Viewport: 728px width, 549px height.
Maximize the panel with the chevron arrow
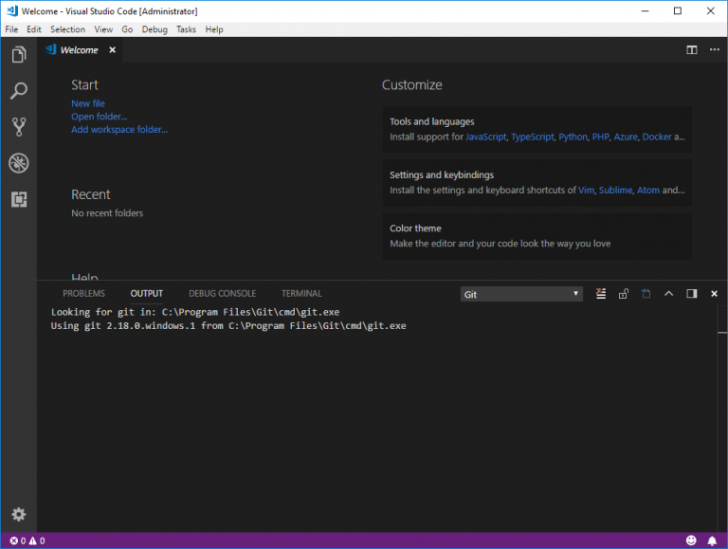pyautogui.click(x=668, y=294)
